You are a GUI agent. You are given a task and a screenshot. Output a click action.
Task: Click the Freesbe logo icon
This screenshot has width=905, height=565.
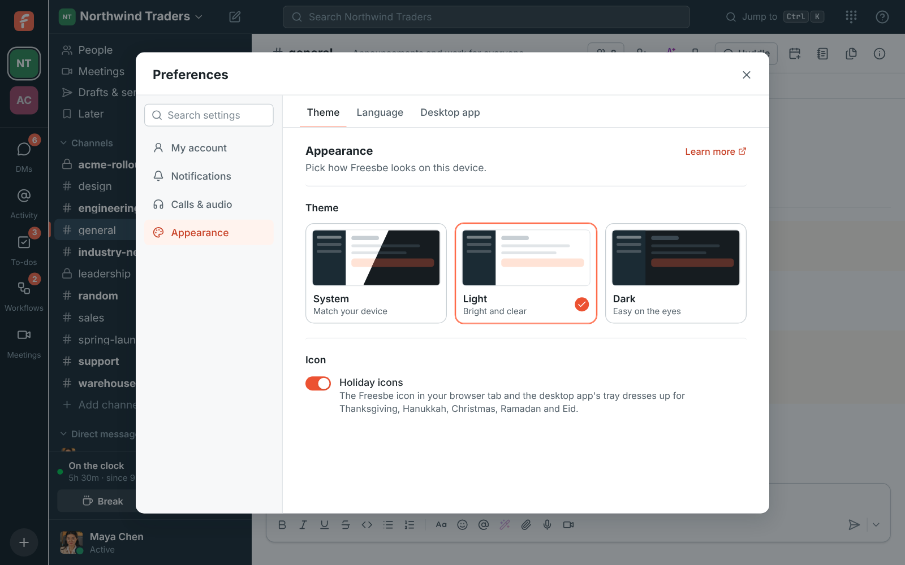pyautogui.click(x=24, y=21)
